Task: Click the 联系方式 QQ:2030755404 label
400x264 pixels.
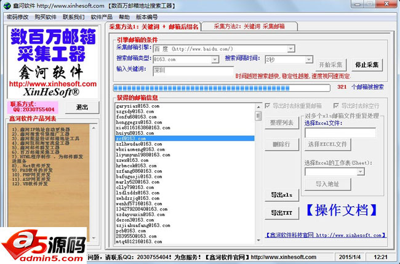Action: click(33, 107)
